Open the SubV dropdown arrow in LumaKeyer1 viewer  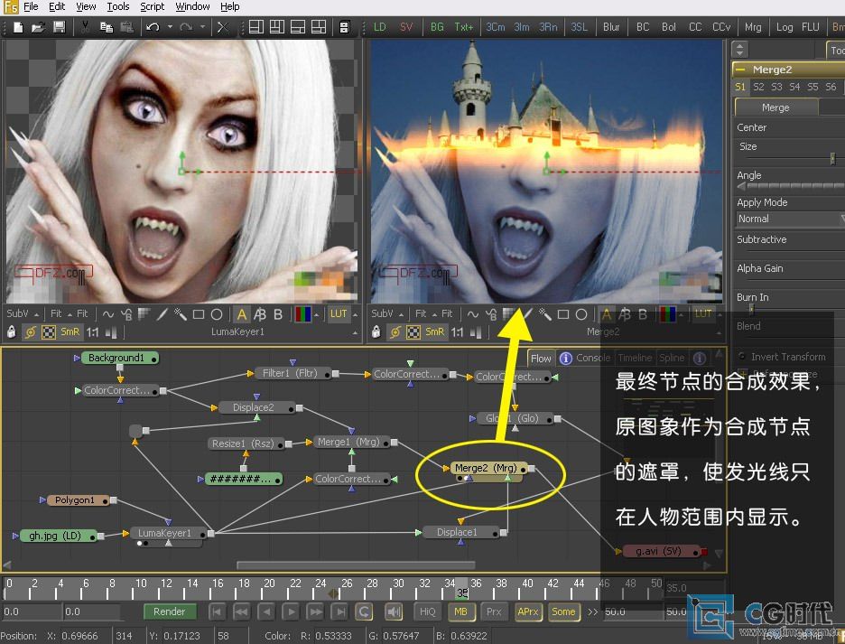click(36, 314)
